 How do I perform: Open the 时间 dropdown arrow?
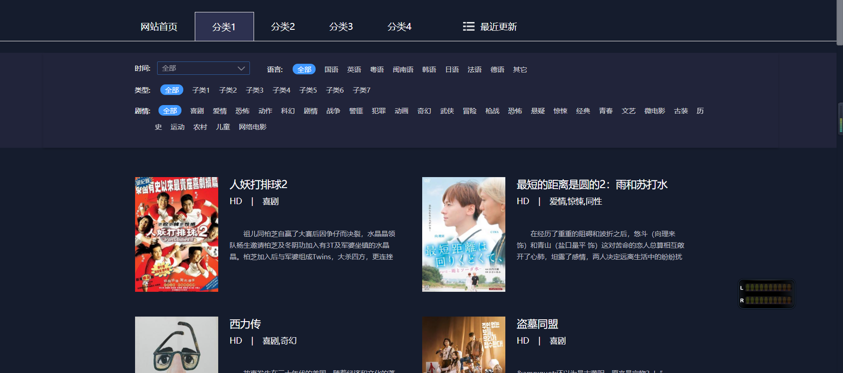tap(241, 68)
